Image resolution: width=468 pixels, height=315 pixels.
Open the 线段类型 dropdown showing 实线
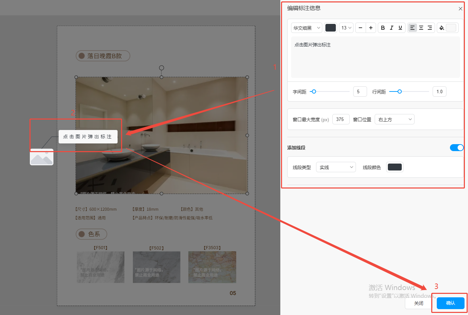coord(336,167)
